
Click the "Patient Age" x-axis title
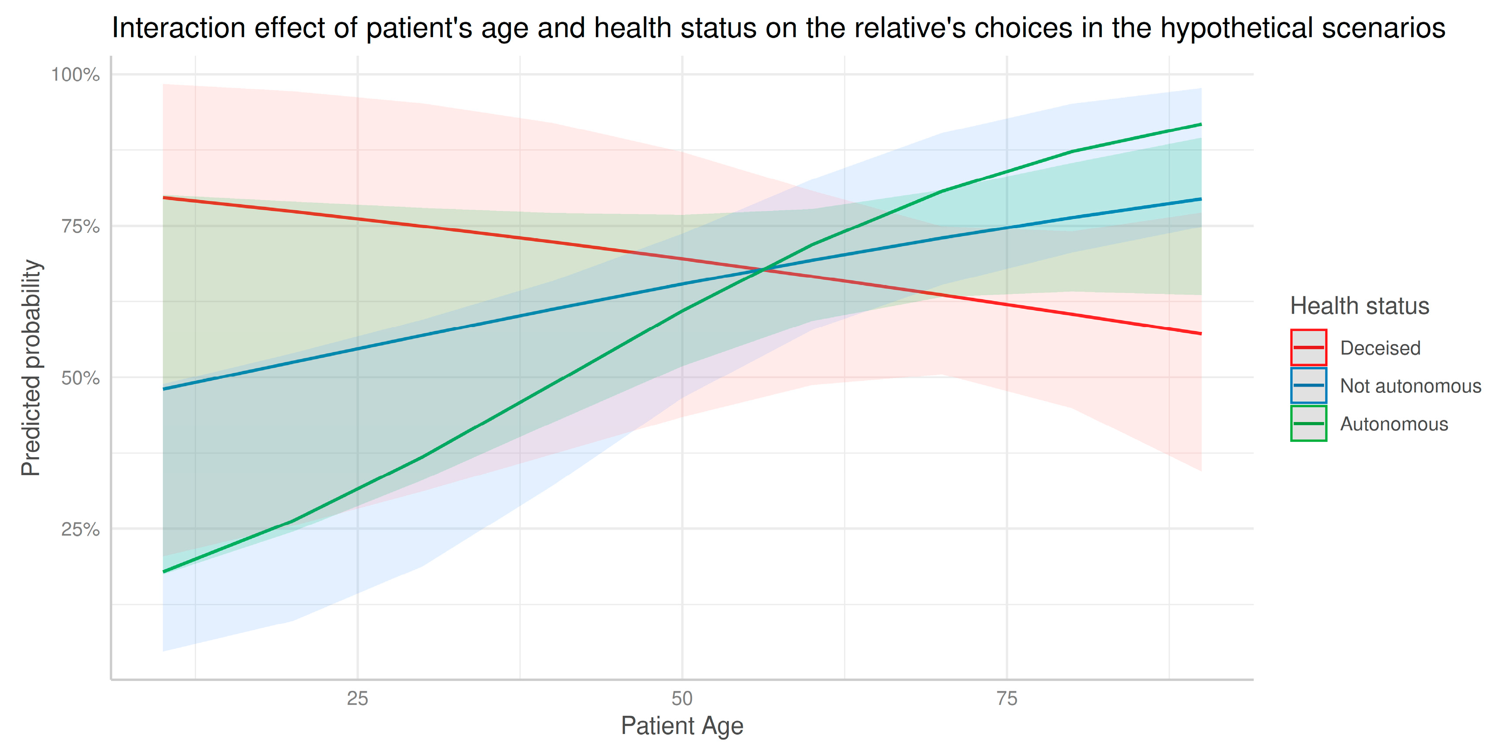682,726
